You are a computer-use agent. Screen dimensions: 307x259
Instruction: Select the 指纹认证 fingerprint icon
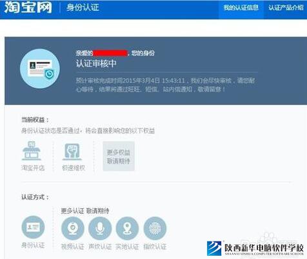point(155,228)
